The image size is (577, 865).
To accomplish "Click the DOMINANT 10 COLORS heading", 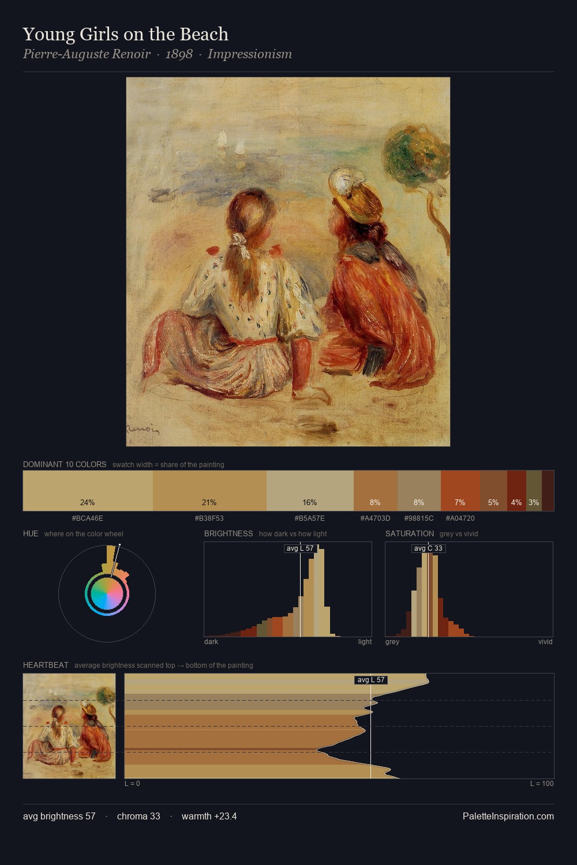I will pos(65,464).
